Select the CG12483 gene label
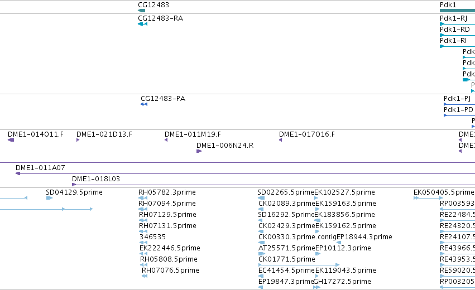The width and height of the screenshot is (475, 290). coord(153,5)
